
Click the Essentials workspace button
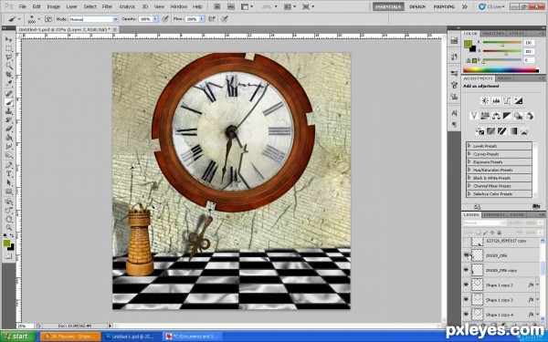tap(388, 6)
